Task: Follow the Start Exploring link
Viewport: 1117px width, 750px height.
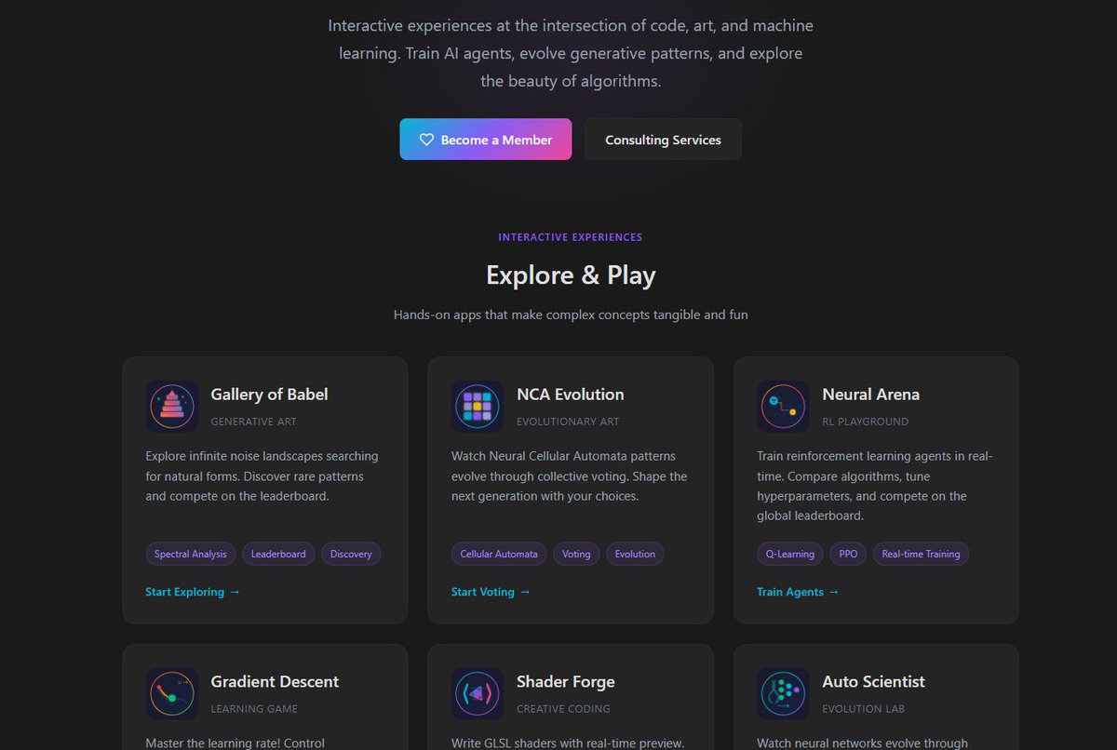Action: (x=193, y=592)
